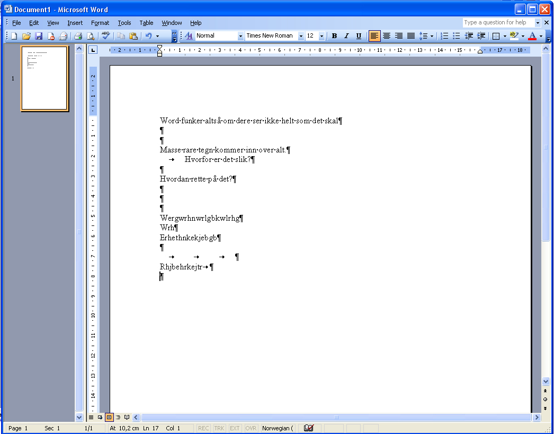Image resolution: width=554 pixels, height=434 pixels.
Task: Click the Paste clipboard icon
Action: pos(133,35)
